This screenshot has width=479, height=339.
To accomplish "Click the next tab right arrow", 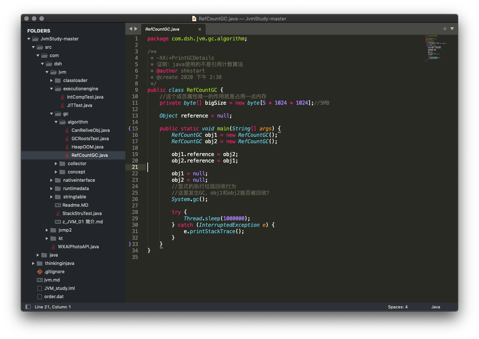I will tap(136, 29).
